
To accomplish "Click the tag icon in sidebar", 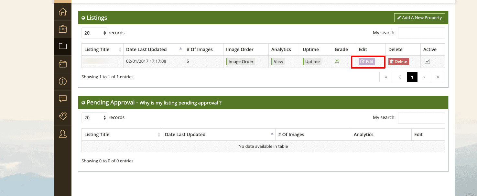I will (x=63, y=116).
